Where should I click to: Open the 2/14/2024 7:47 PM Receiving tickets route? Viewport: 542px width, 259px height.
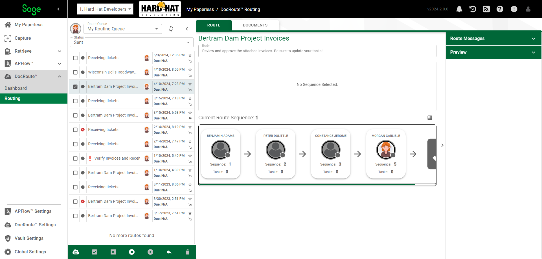(132, 144)
